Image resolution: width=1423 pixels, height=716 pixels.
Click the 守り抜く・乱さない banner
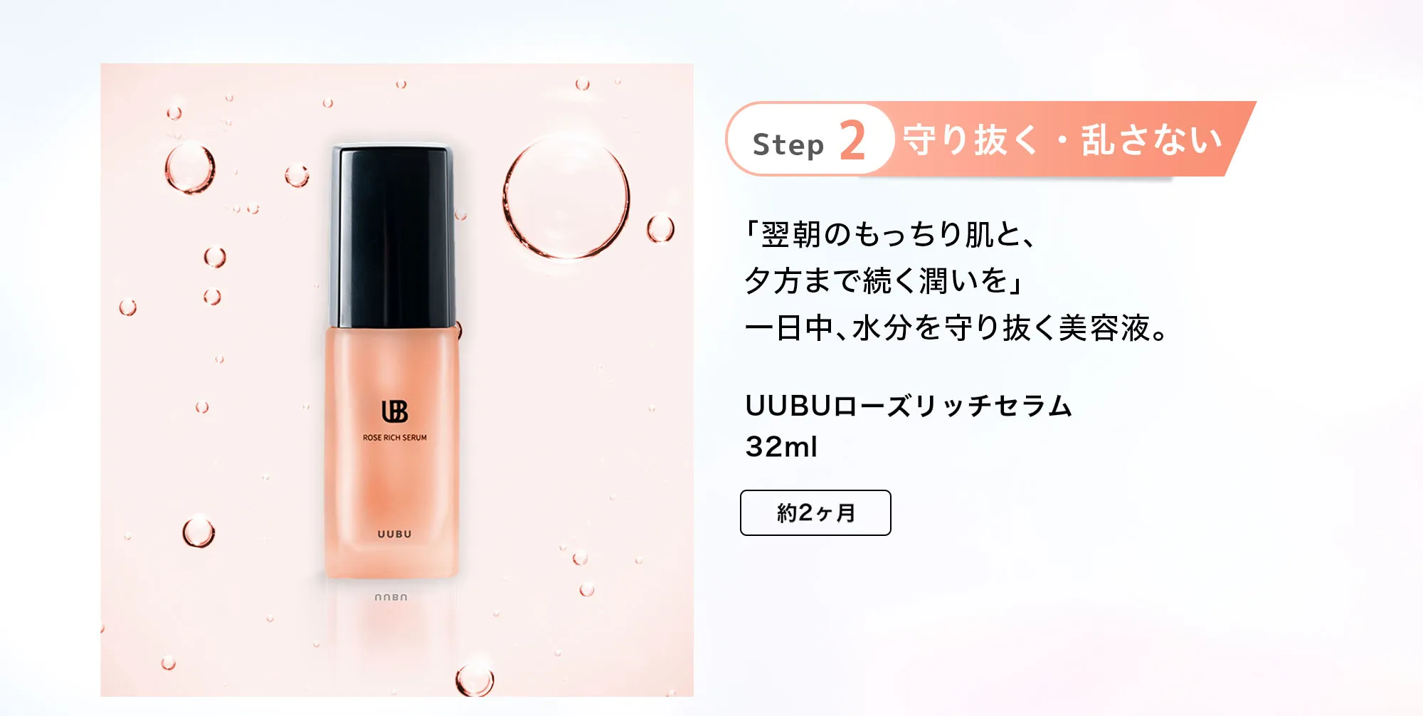click(x=1063, y=139)
